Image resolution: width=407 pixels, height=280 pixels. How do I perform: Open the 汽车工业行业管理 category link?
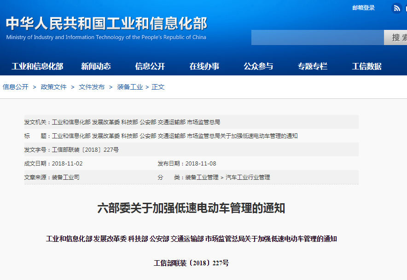[x=248, y=177]
